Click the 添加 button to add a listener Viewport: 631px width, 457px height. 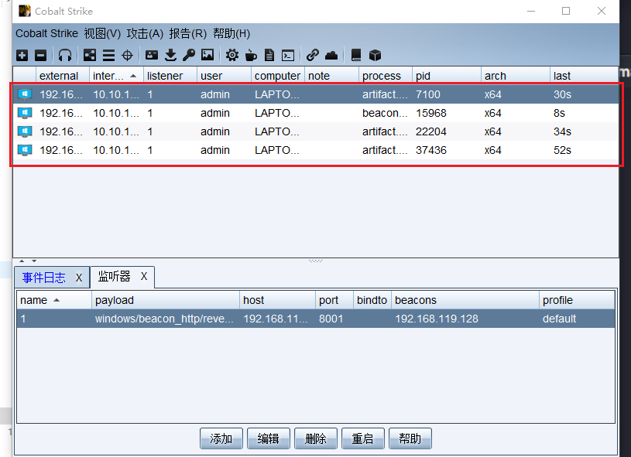click(221, 438)
